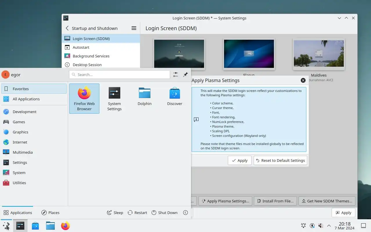Image resolution: width=371 pixels, height=232 pixels.
Task: Click Reset to Default Settings button
Action: 280,160
